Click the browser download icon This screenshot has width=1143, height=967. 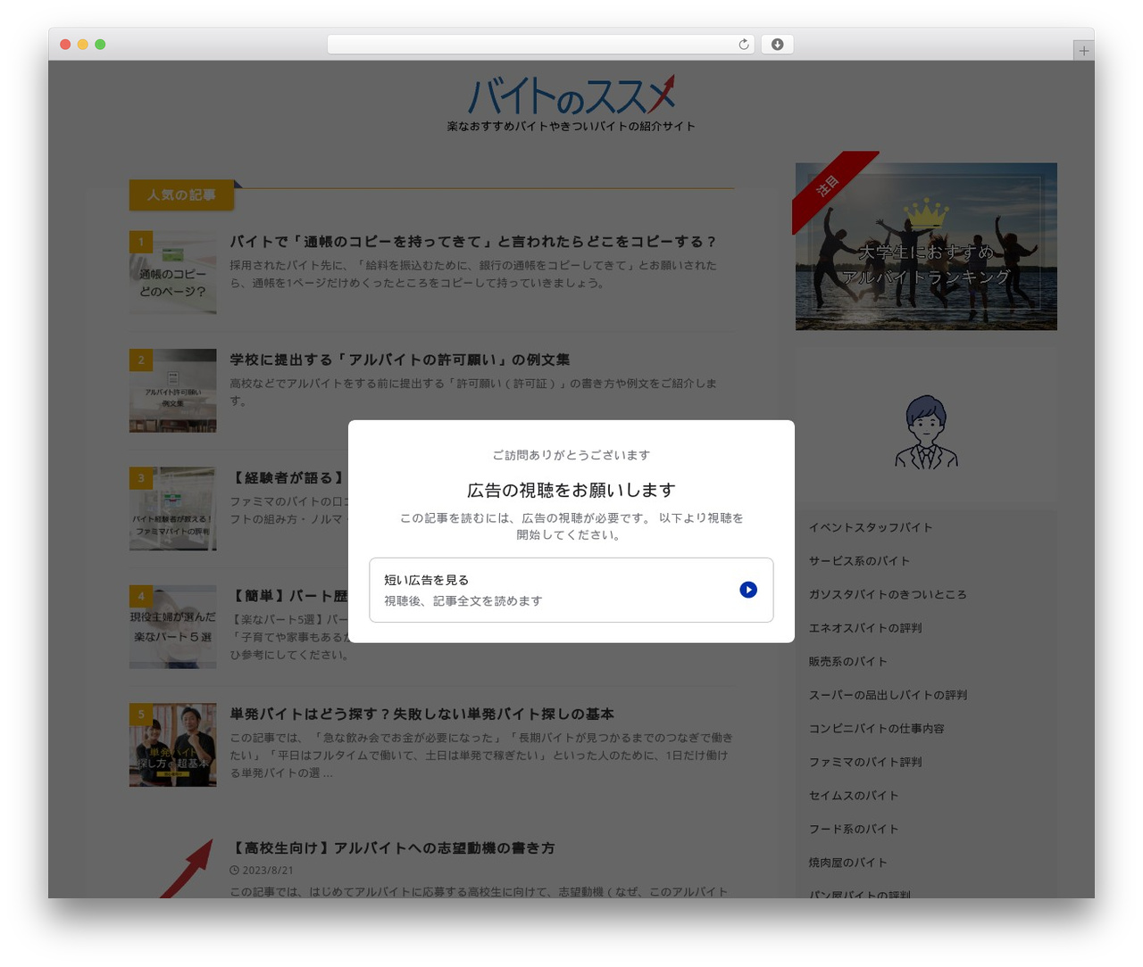[777, 45]
